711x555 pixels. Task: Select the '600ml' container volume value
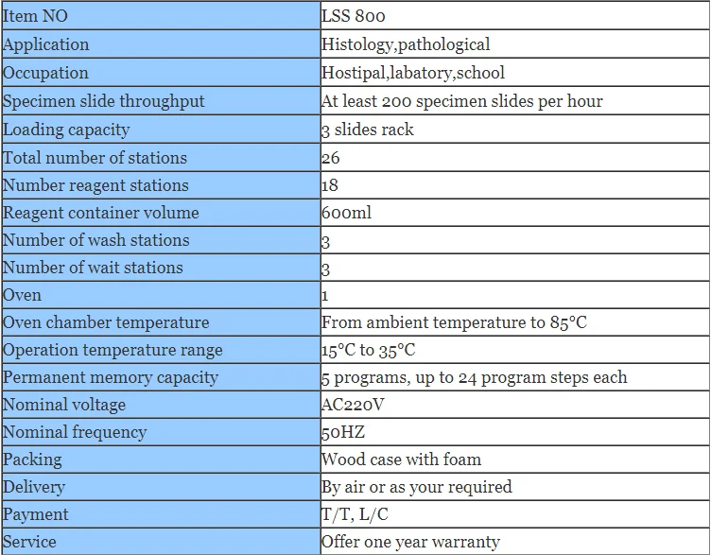[x=346, y=213]
